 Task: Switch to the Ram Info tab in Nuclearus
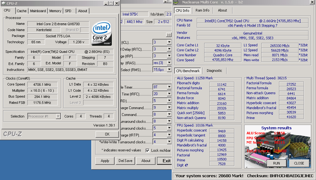tap(202, 10)
